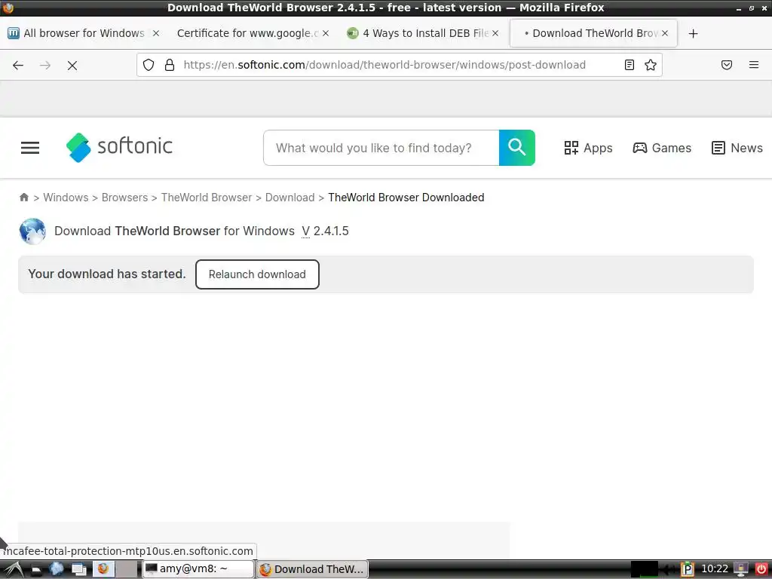This screenshot has height=579, width=772.
Task: Click taskbar globe web browser icon
Action: [x=57, y=569]
